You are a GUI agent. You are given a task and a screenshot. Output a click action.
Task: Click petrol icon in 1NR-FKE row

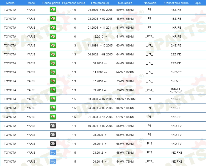53,90
